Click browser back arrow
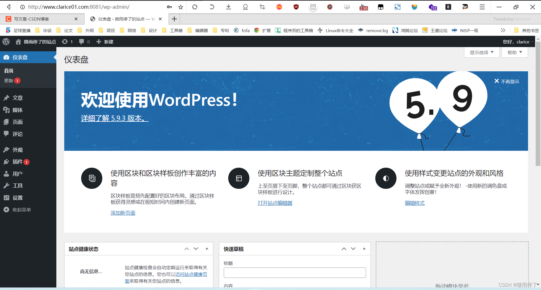 pyautogui.click(x=9, y=7)
